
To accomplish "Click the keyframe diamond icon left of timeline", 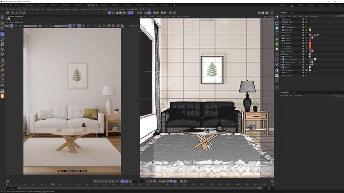I will pos(8,181).
